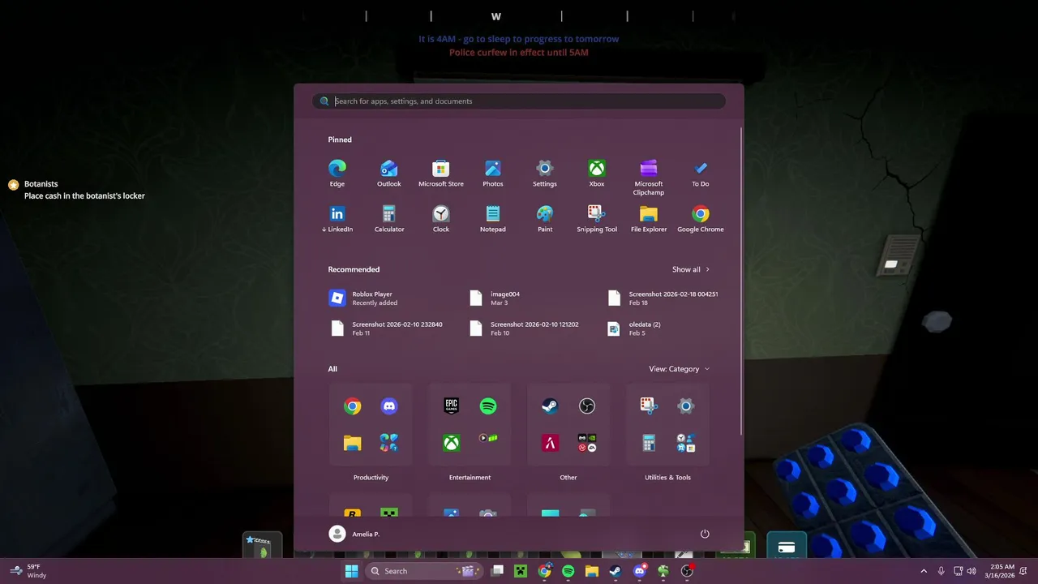Open the Photos pinned app

(x=493, y=173)
